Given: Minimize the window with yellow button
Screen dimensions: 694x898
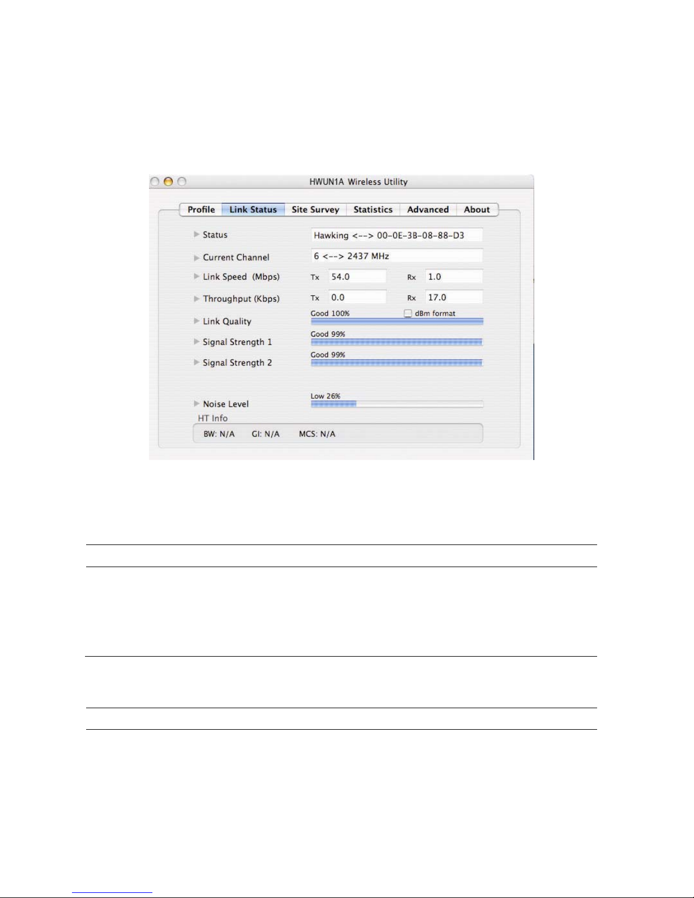Looking at the screenshot, I should point(168,181).
